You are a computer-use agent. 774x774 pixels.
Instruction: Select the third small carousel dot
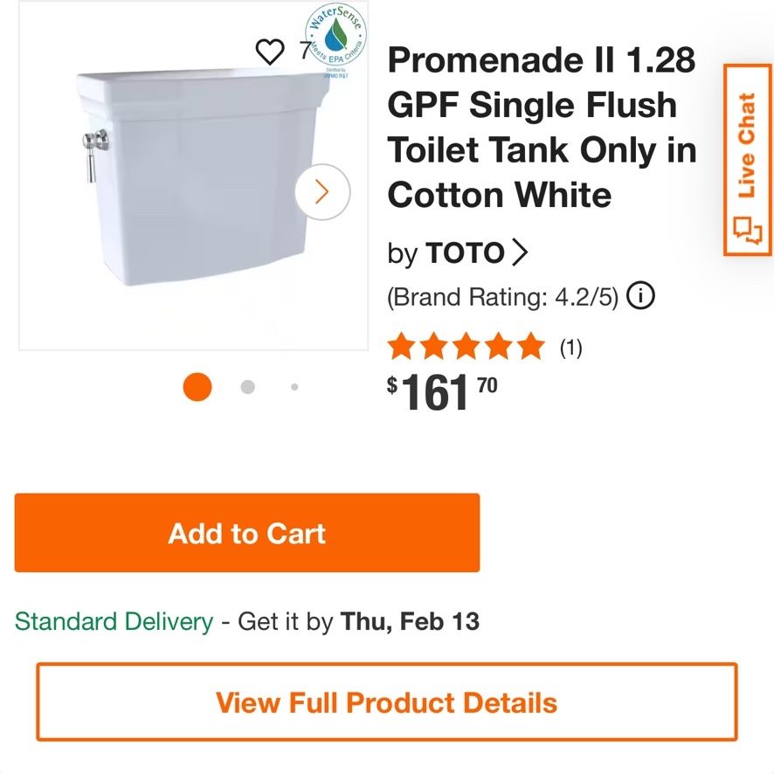click(x=294, y=387)
